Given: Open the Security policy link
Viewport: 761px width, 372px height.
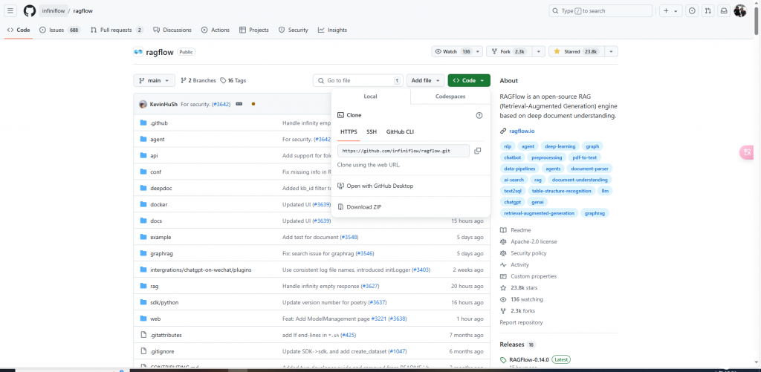Looking at the screenshot, I should [x=528, y=253].
